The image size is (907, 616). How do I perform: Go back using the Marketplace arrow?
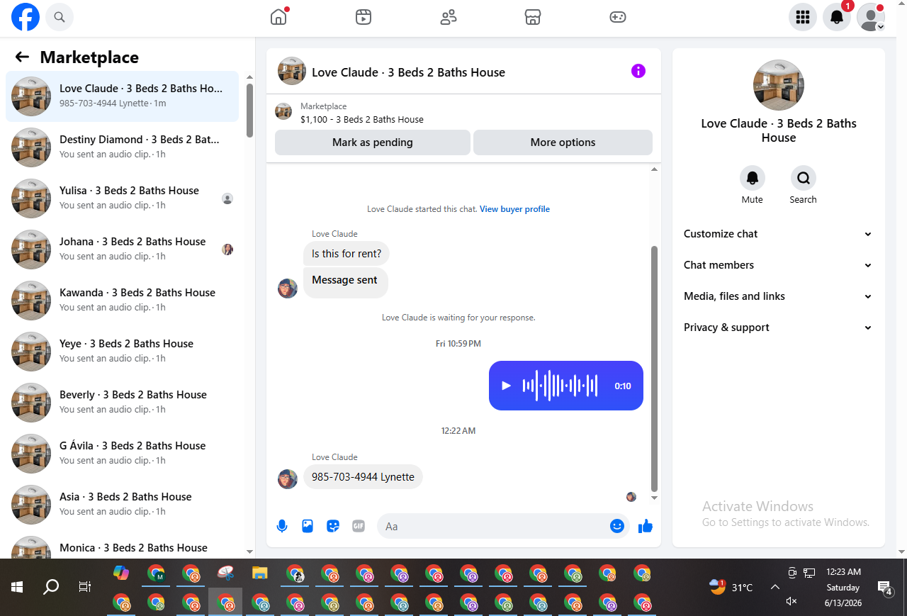point(22,57)
